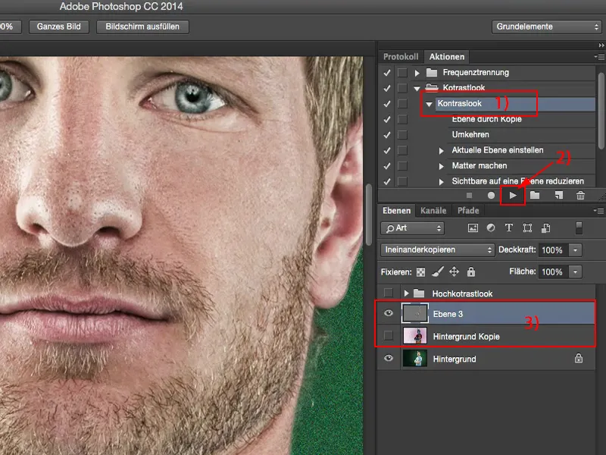Toggle dialog box for Frequenztrennung set
The image size is (606, 455).
(402, 72)
